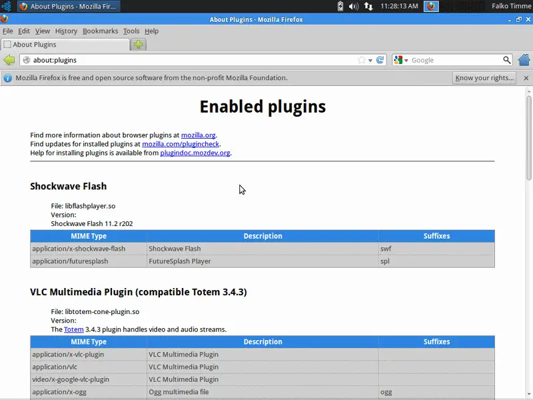Click the spl suffix cell
Image resolution: width=533 pixels, height=400 pixels.
pyautogui.click(x=437, y=261)
